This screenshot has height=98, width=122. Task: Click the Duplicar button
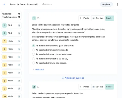pos(106,4)
